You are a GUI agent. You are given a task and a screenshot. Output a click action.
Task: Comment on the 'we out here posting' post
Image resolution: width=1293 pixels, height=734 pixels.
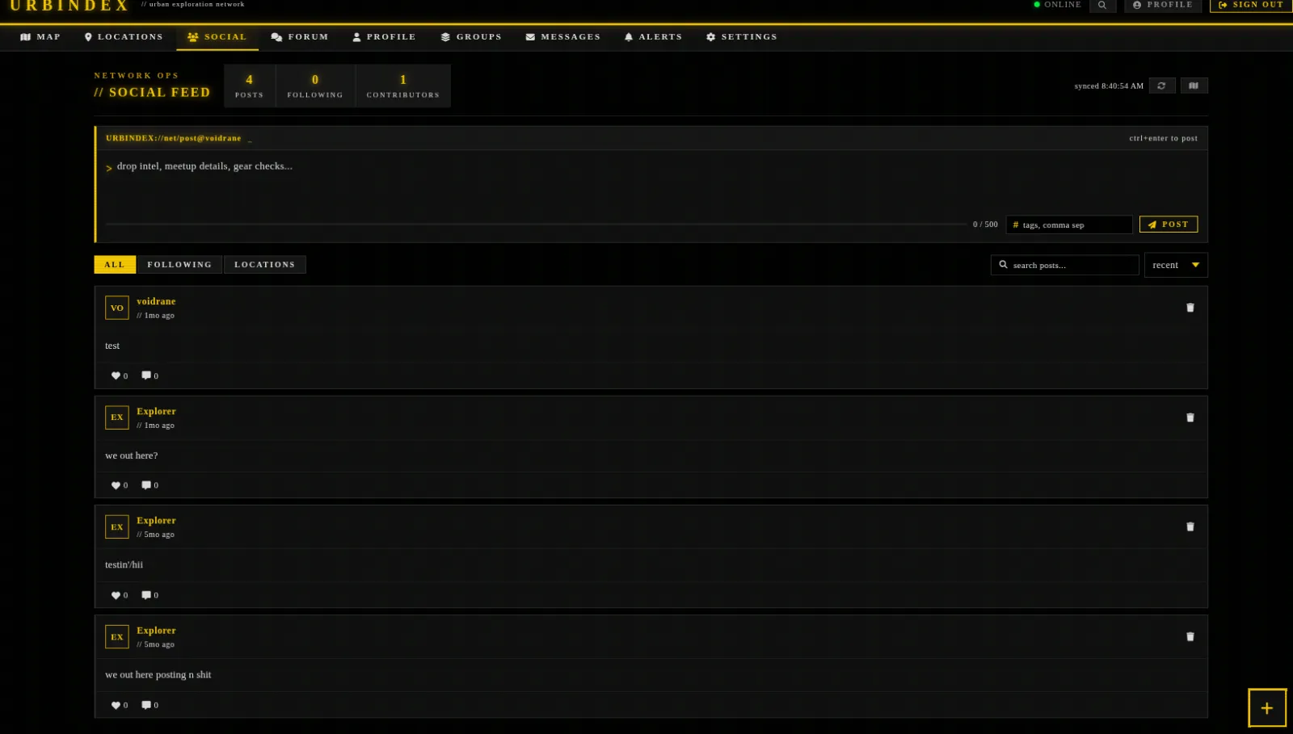(150, 705)
